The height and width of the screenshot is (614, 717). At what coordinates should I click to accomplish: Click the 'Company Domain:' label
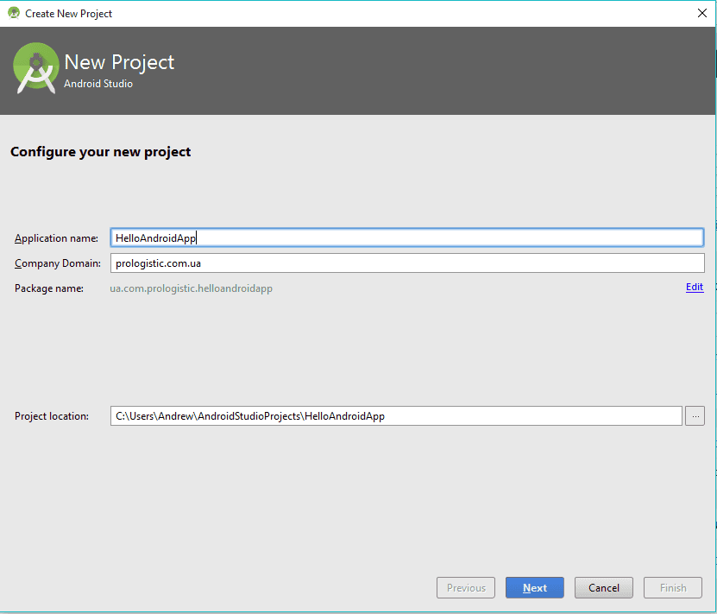coord(58,263)
